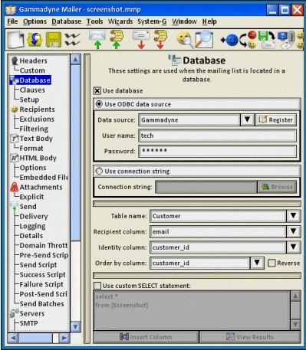This screenshot has height=350, width=306.
Task: Click the Register button
Action: 276,119
